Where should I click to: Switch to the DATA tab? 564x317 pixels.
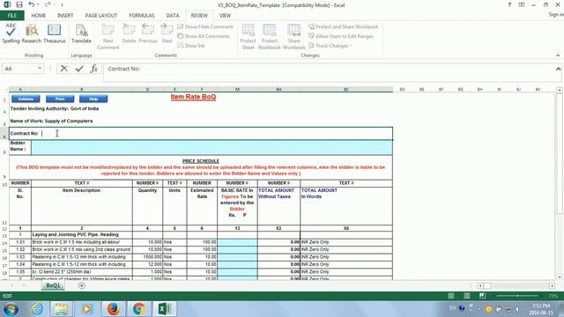173,16
